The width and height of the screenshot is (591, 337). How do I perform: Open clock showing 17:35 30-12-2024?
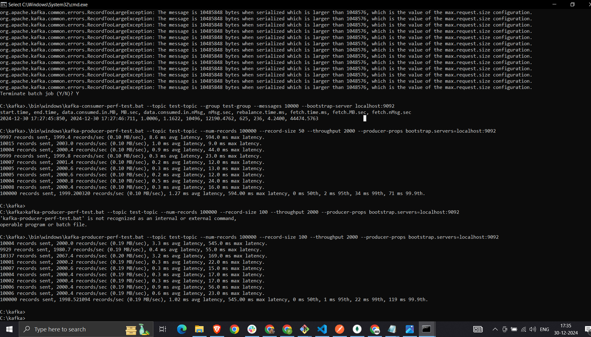tap(566, 329)
